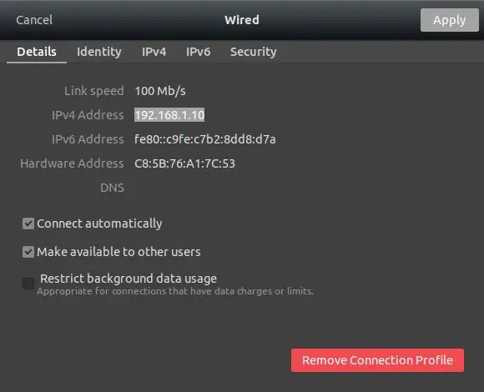This screenshot has width=484, height=392.
Task: Open the Identity tab
Action: 99,52
